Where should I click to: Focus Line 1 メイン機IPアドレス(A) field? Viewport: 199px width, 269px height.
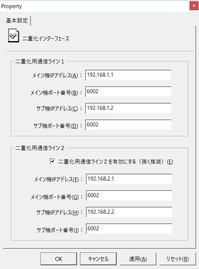129,75
